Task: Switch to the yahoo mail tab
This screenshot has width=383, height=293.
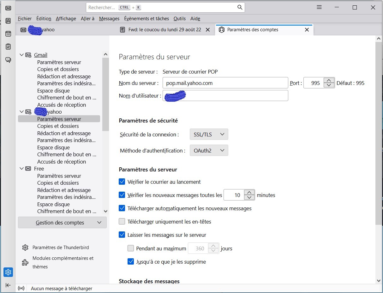Action: pyautogui.click(x=66, y=30)
